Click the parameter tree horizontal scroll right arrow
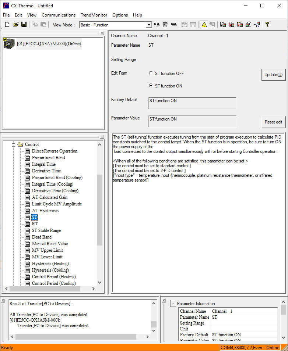This screenshot has width=288, height=351. (x=94, y=289)
